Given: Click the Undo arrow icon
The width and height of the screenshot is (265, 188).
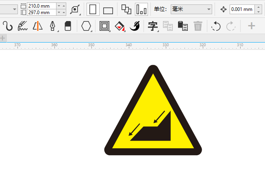Looking at the screenshot, I should click(x=216, y=26).
